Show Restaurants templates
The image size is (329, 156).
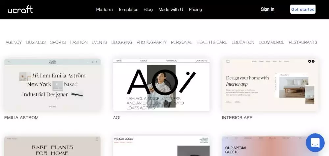(x=303, y=42)
